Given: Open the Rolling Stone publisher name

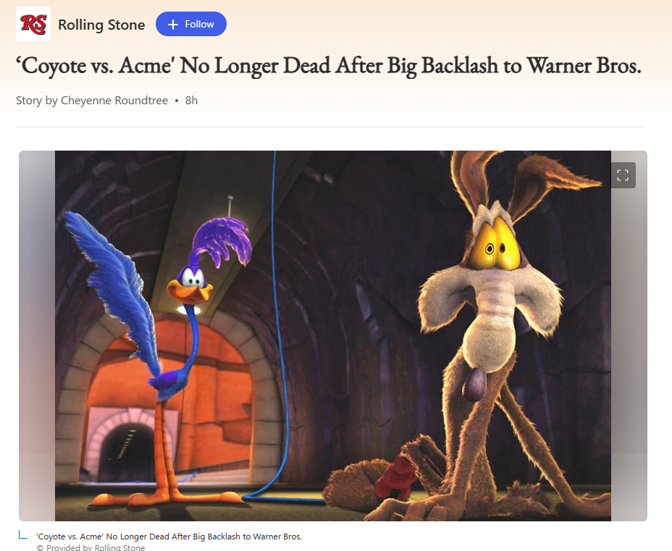Looking at the screenshot, I should point(101,25).
